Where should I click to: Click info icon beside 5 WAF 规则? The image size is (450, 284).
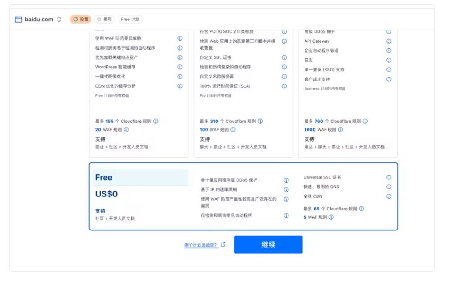click(331, 217)
